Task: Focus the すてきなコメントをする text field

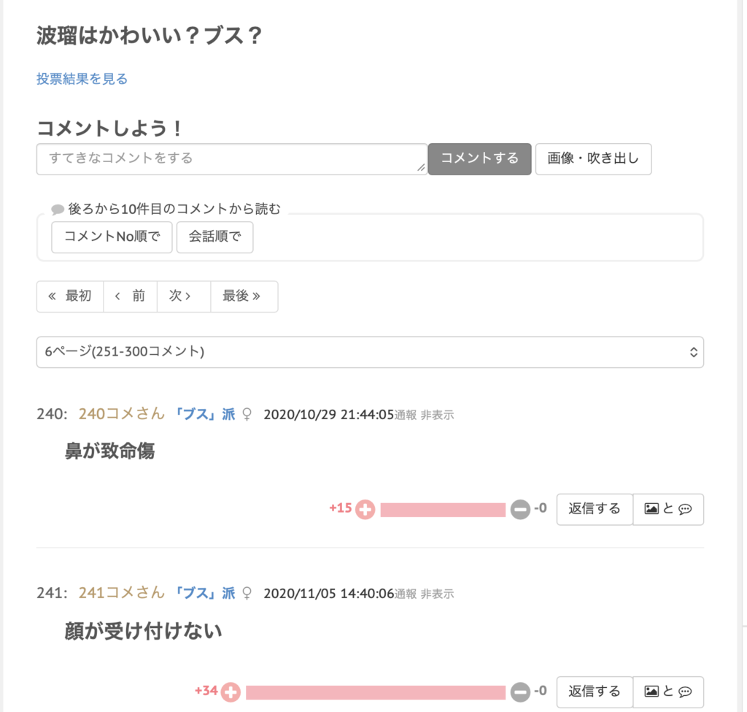Action: 231,158
